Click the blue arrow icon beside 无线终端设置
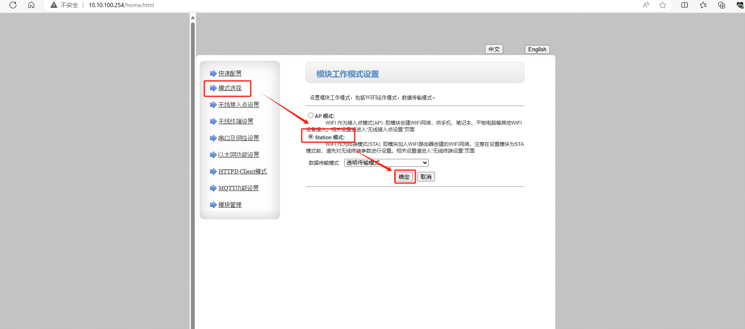 [213, 121]
